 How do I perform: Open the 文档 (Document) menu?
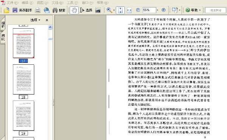coord(58,3)
